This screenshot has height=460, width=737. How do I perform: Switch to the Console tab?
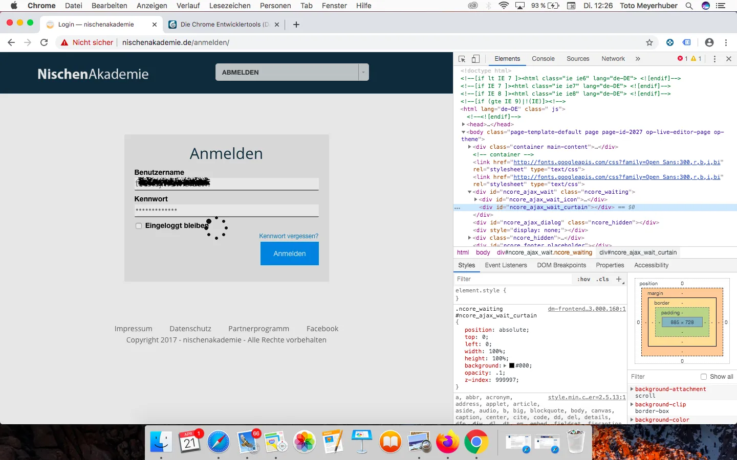(543, 59)
